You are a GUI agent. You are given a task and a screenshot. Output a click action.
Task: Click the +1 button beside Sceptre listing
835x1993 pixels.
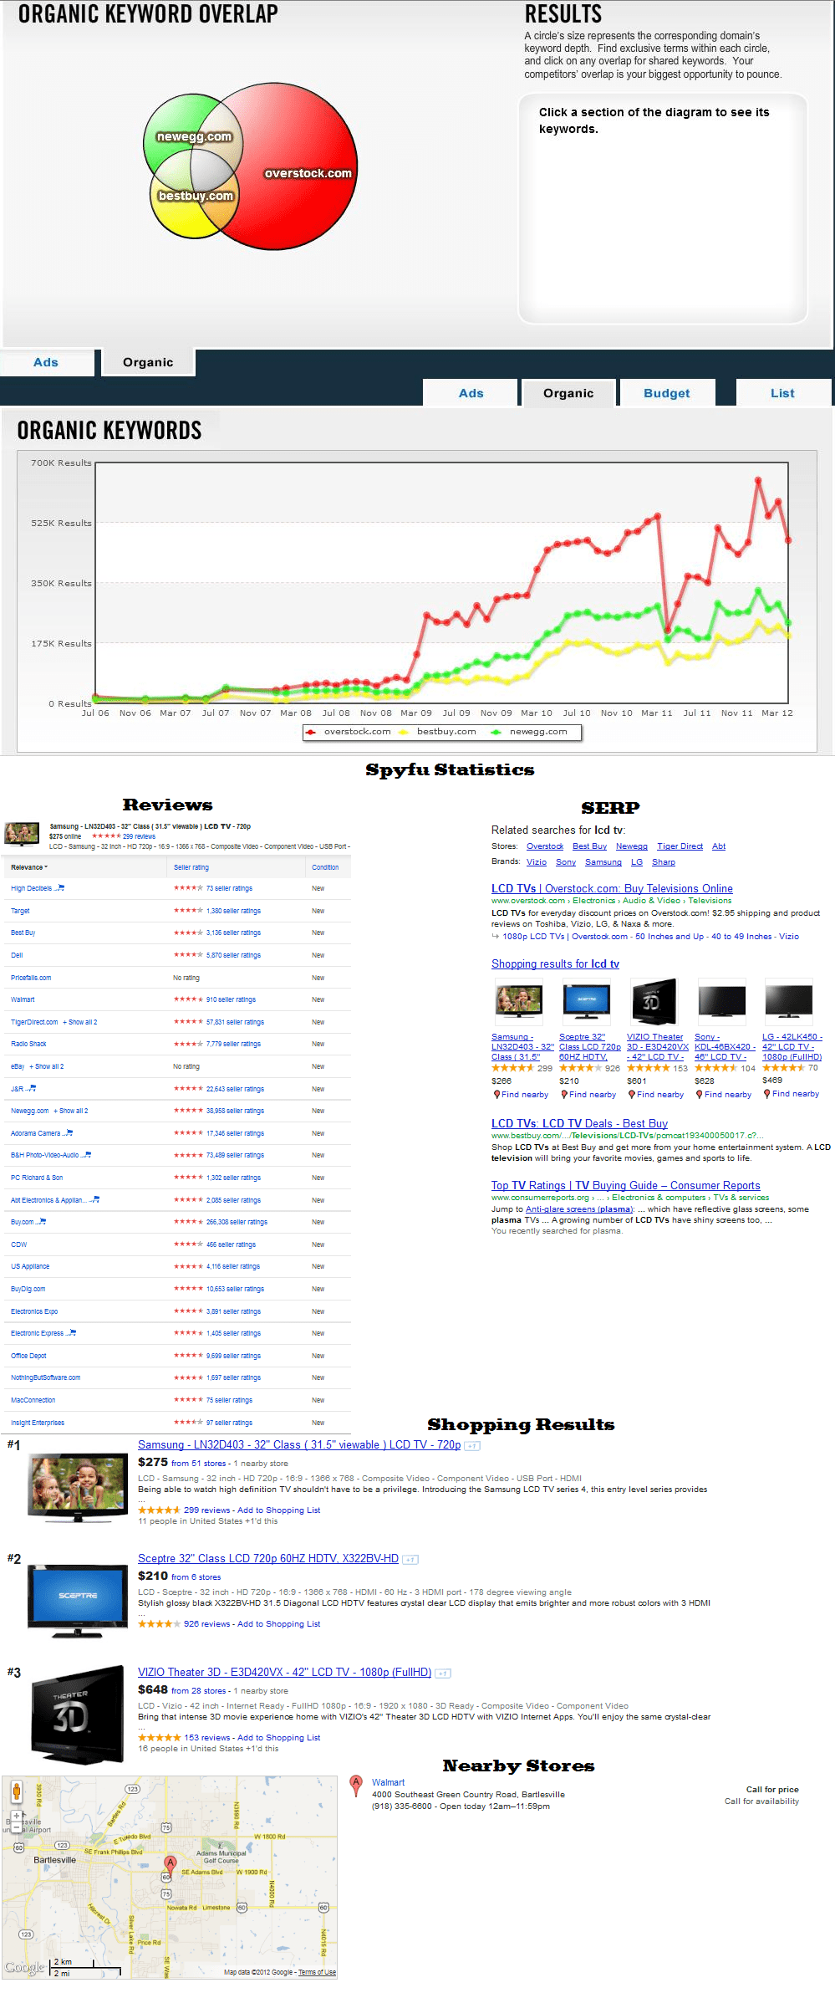(x=410, y=1559)
